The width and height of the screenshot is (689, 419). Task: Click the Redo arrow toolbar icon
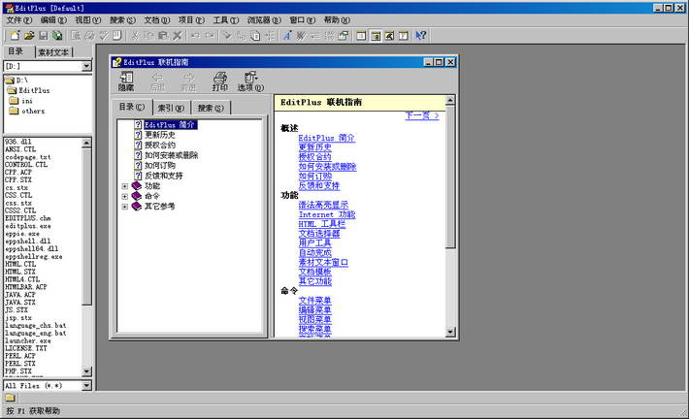[x=210, y=36]
